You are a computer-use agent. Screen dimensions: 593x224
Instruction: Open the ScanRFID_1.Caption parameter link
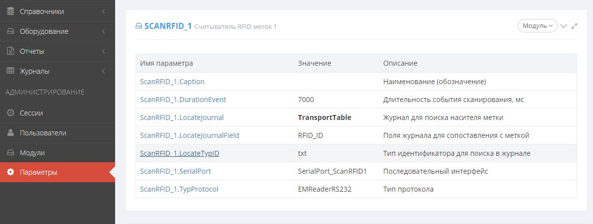[172, 82]
